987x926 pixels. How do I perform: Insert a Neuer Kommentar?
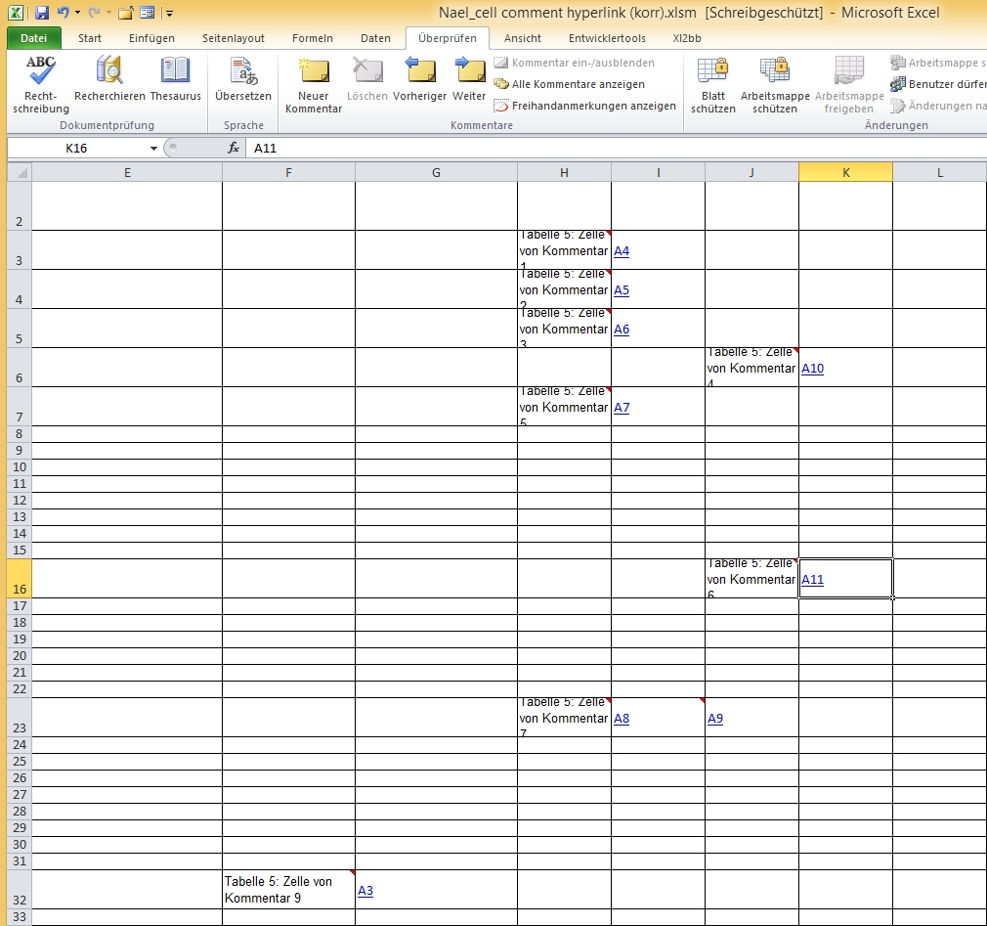pyautogui.click(x=314, y=84)
